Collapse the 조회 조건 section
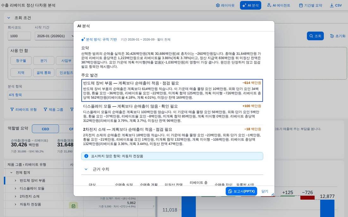348x217 pixels. (9, 18)
